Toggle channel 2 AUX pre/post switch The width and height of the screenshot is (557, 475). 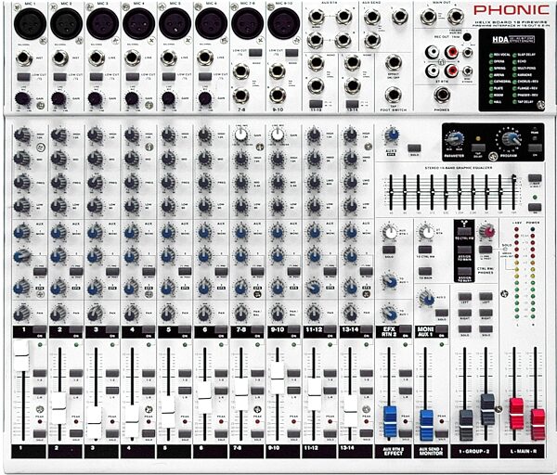point(76,272)
